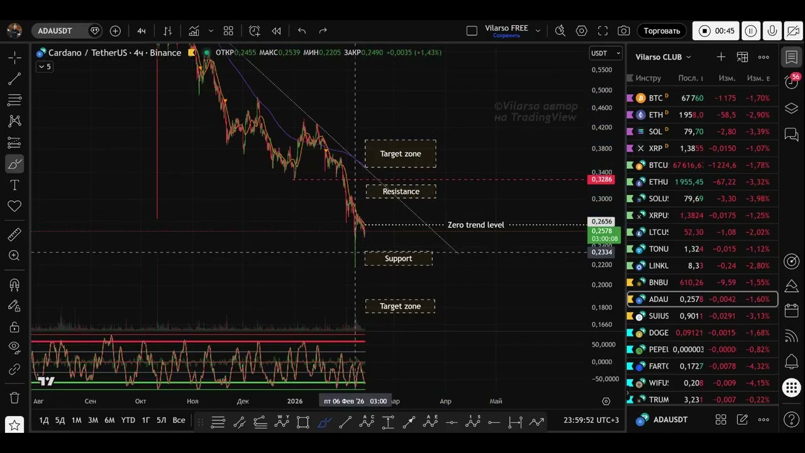Select the 1Д date range
Image resolution: width=805 pixels, height=453 pixels.
coord(44,420)
